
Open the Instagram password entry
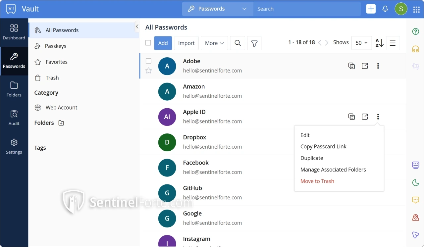tap(273, 239)
